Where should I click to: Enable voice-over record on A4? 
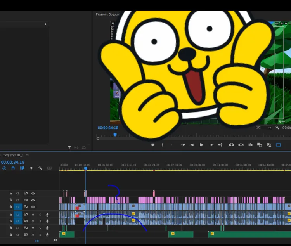click(47, 235)
